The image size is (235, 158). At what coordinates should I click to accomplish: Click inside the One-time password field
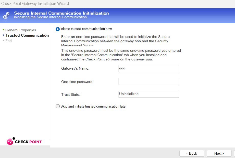(149, 81)
